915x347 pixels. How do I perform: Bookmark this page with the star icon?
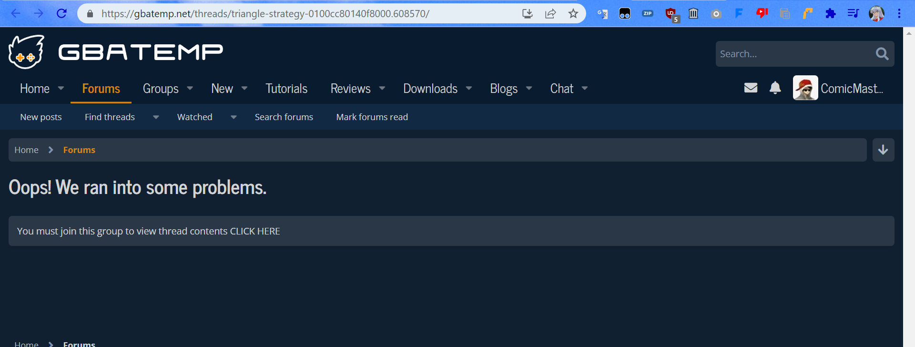coord(573,13)
